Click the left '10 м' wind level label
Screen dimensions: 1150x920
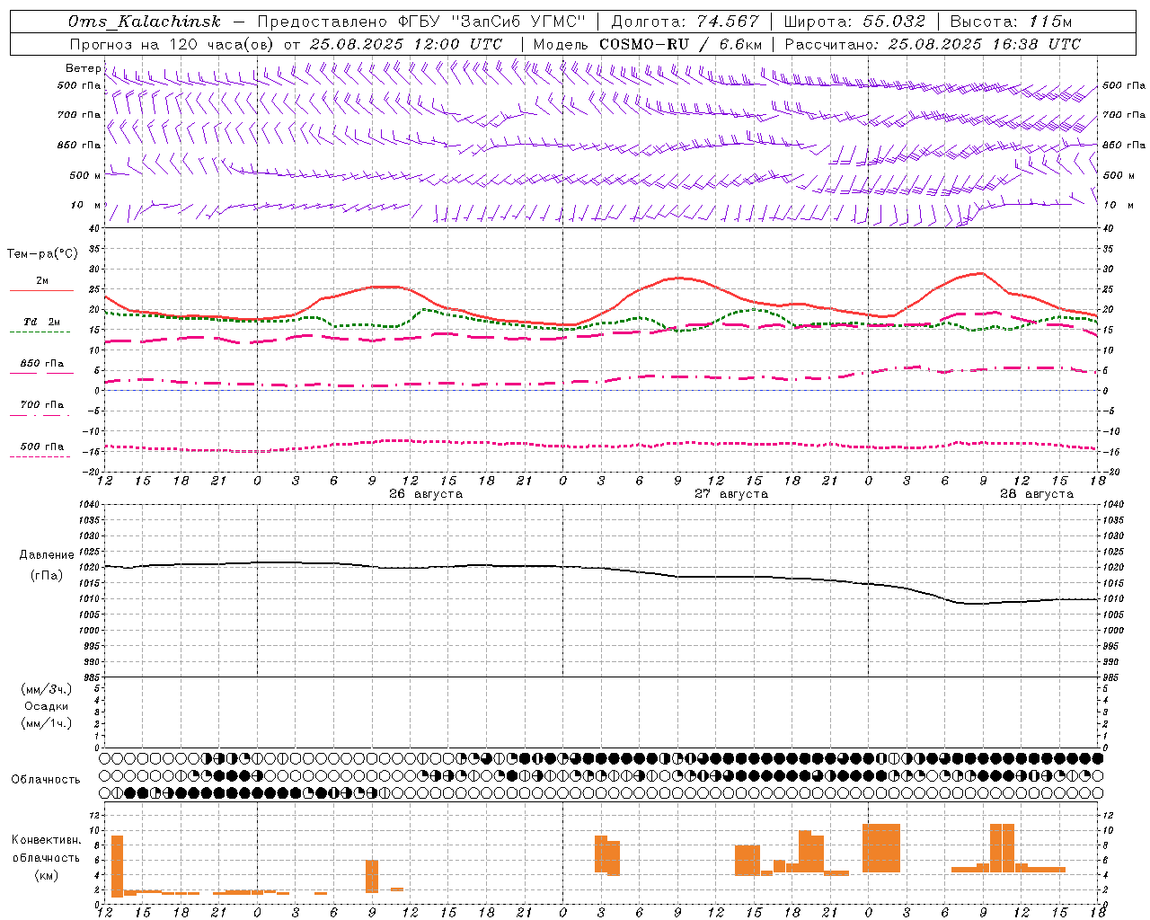(x=85, y=205)
